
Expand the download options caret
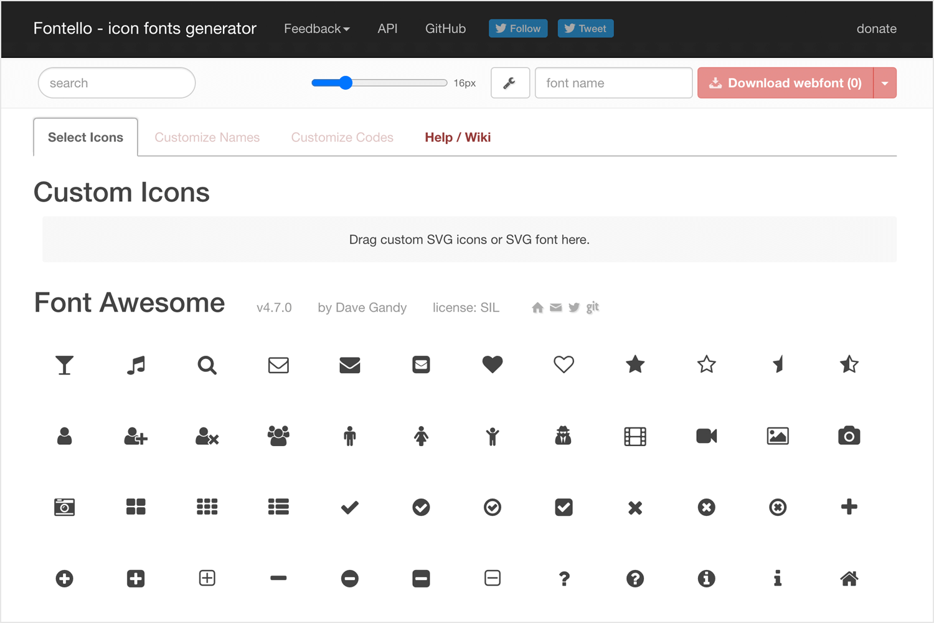click(885, 83)
